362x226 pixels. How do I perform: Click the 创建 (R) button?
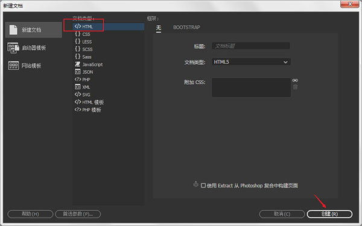[329, 214]
